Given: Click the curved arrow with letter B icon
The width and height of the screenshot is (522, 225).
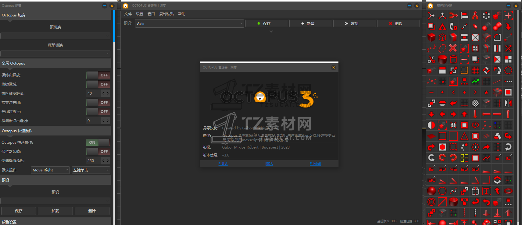Looking at the screenshot, I should point(453,26).
